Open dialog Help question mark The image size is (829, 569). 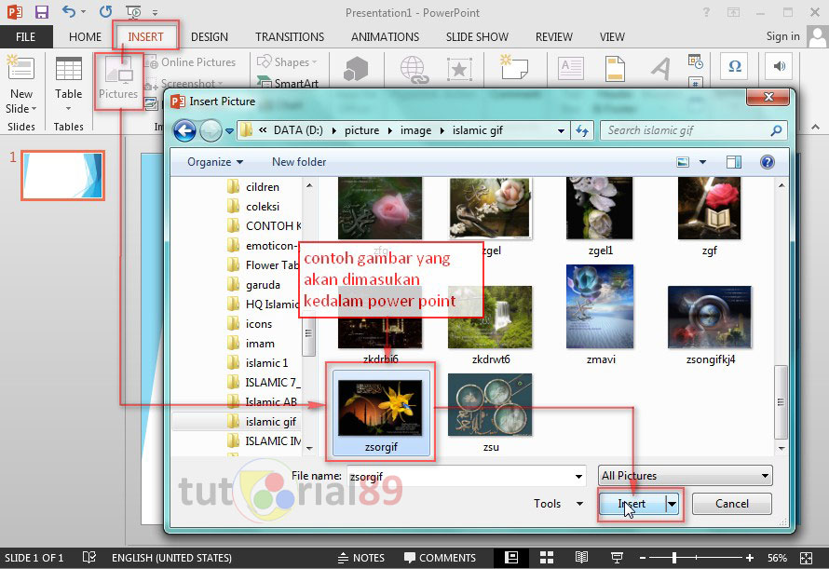768,162
